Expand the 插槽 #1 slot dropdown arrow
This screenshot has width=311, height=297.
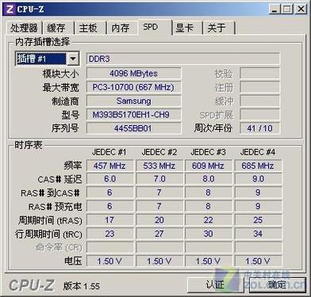click(73, 59)
